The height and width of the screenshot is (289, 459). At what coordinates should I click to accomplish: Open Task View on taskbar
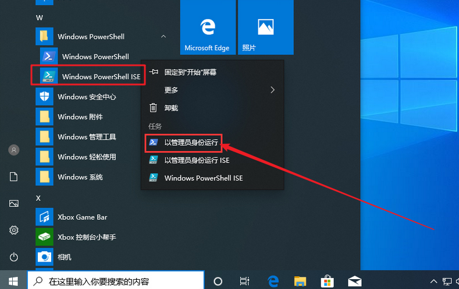point(244,281)
